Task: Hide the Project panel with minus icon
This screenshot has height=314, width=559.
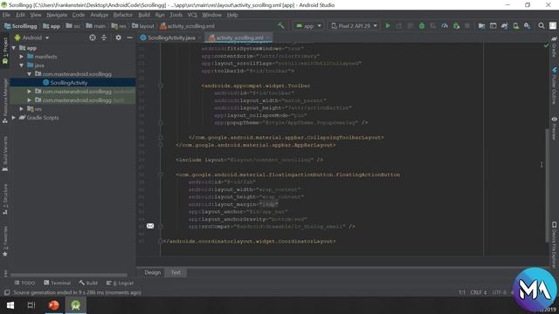Action: [130, 38]
